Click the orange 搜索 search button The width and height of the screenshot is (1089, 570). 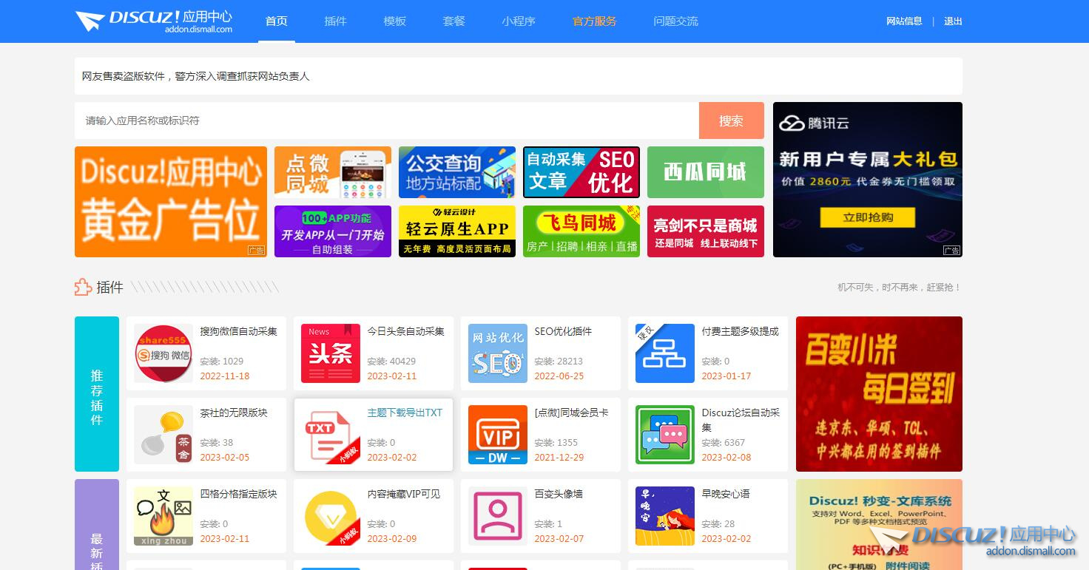click(x=731, y=120)
